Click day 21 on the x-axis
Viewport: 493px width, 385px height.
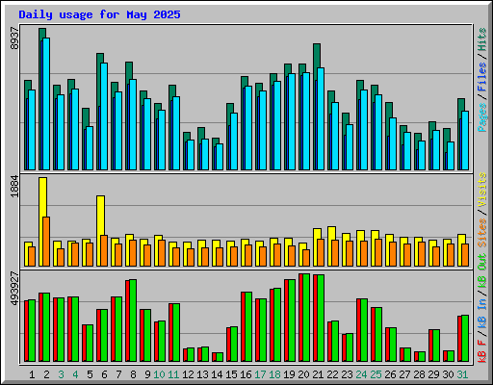click(x=318, y=374)
